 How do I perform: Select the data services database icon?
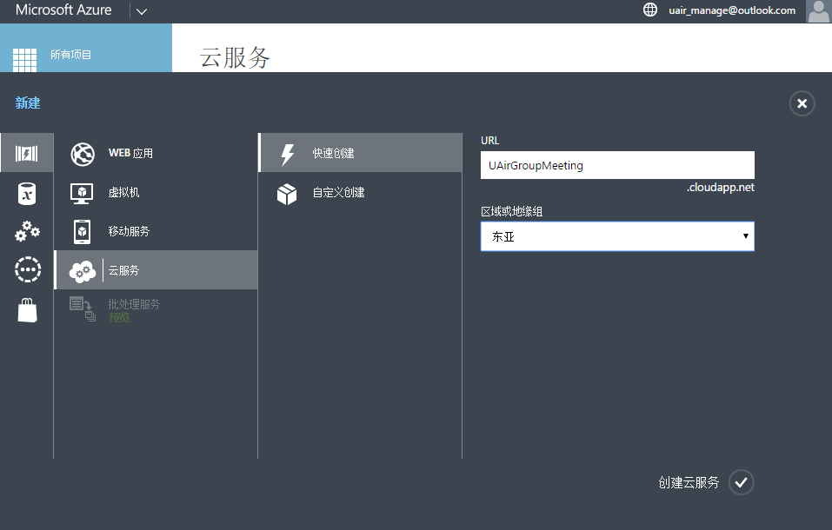[27, 193]
